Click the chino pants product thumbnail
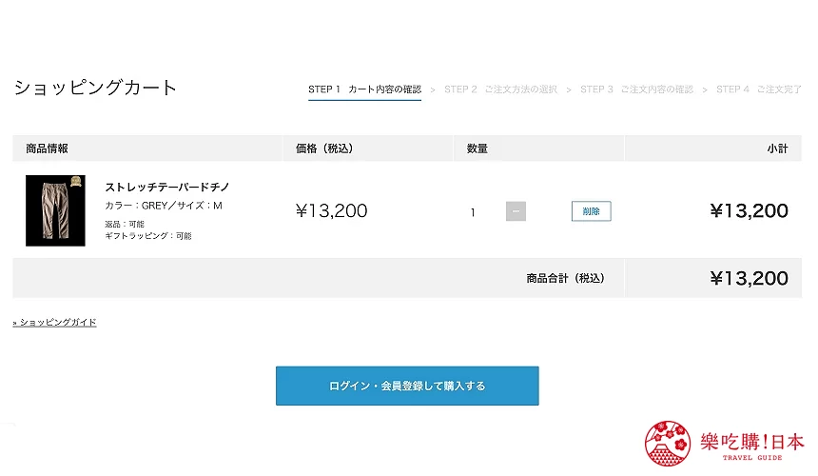 click(55, 210)
